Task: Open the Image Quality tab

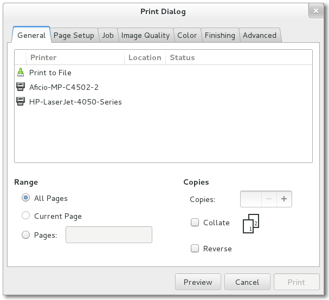Action: pos(145,35)
